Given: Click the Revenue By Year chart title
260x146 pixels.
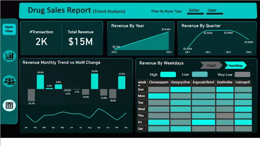Looking at the screenshot, I should (x=128, y=26).
